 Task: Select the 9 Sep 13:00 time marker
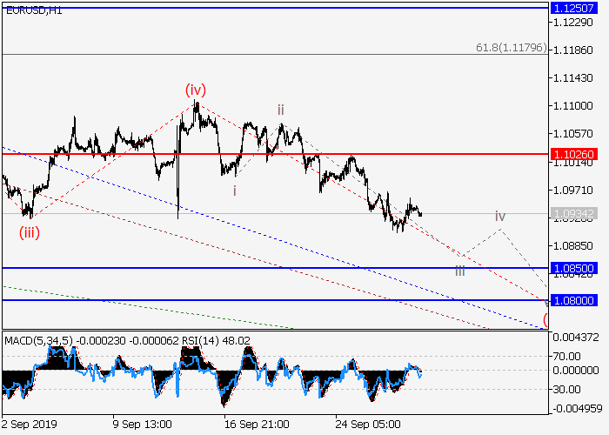coord(143,425)
